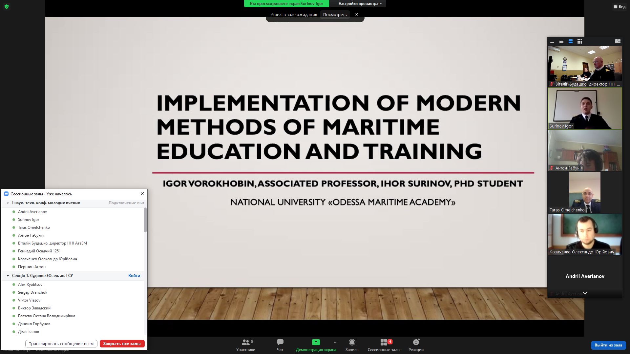The height and width of the screenshot is (354, 630).
Task: Open the Вид view options
Action: point(619,7)
